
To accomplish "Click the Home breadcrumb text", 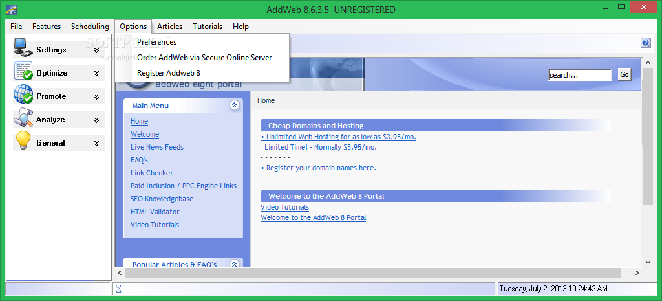I will pos(266,100).
